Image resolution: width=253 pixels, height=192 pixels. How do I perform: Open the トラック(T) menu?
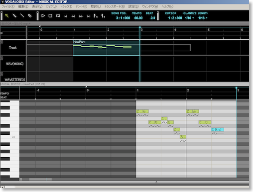coord(66,6)
